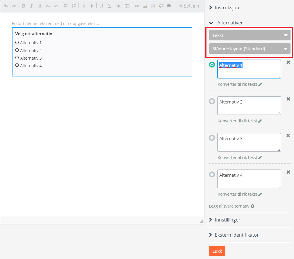Apply underline formatting

coord(40,6)
